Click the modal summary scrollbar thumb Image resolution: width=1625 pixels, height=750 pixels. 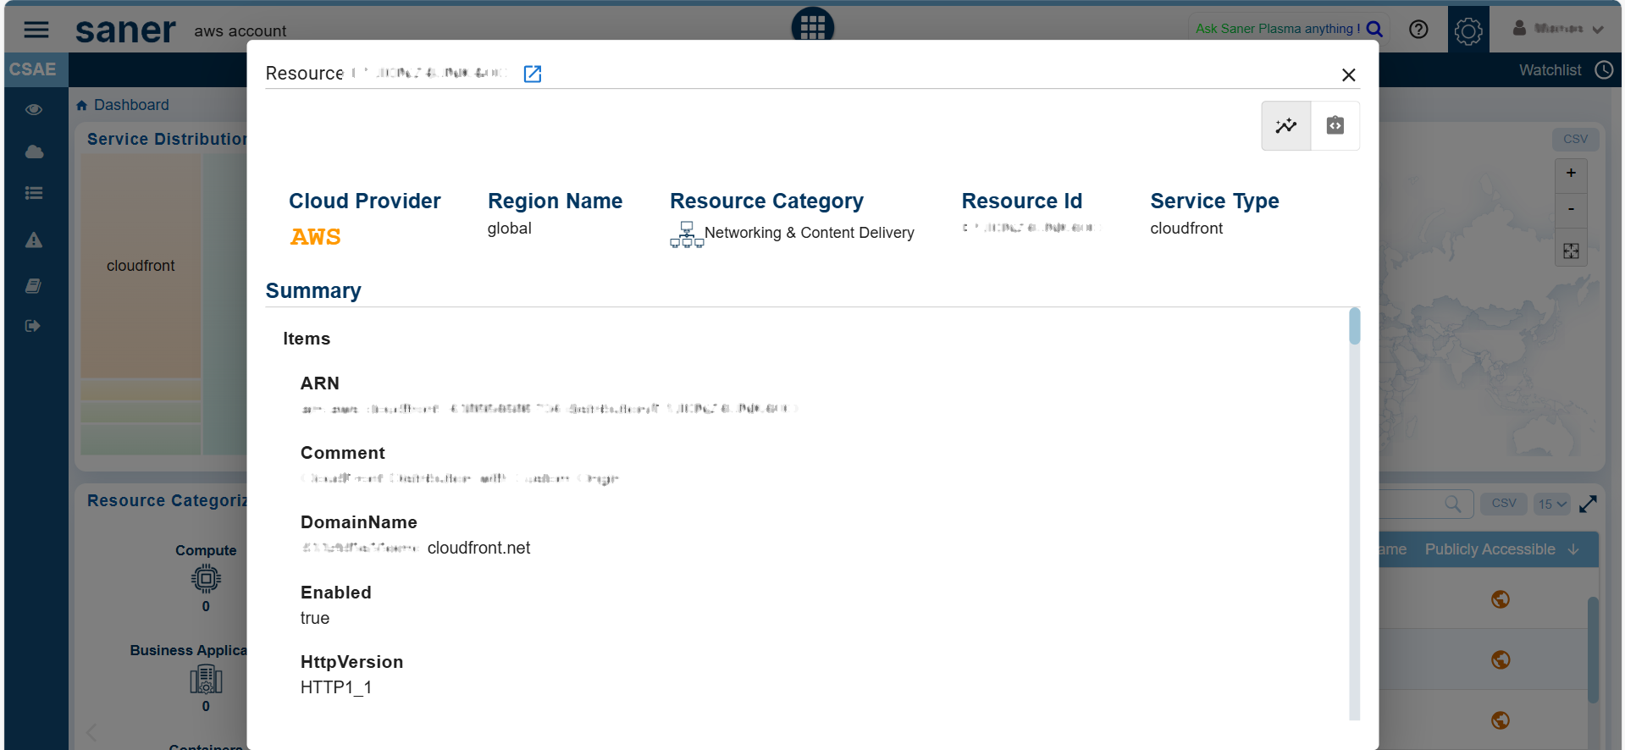(1355, 327)
